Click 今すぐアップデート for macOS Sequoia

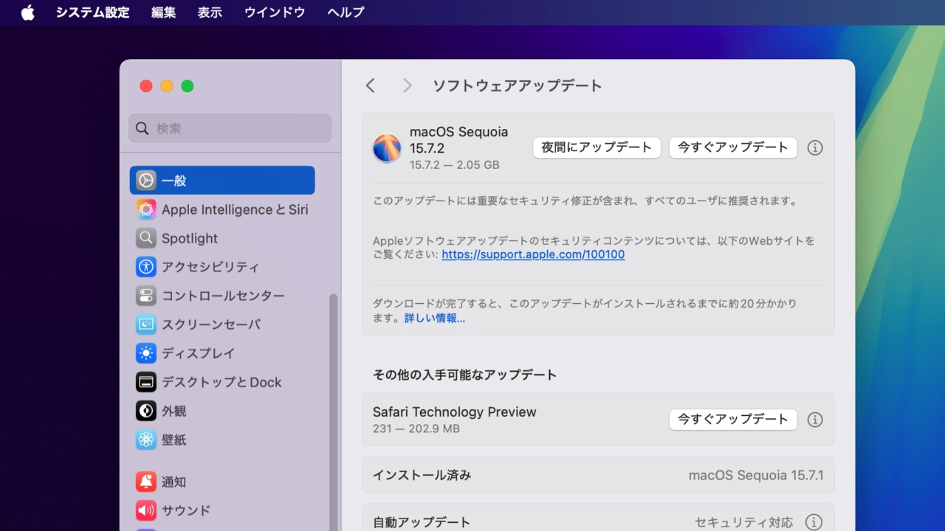732,147
